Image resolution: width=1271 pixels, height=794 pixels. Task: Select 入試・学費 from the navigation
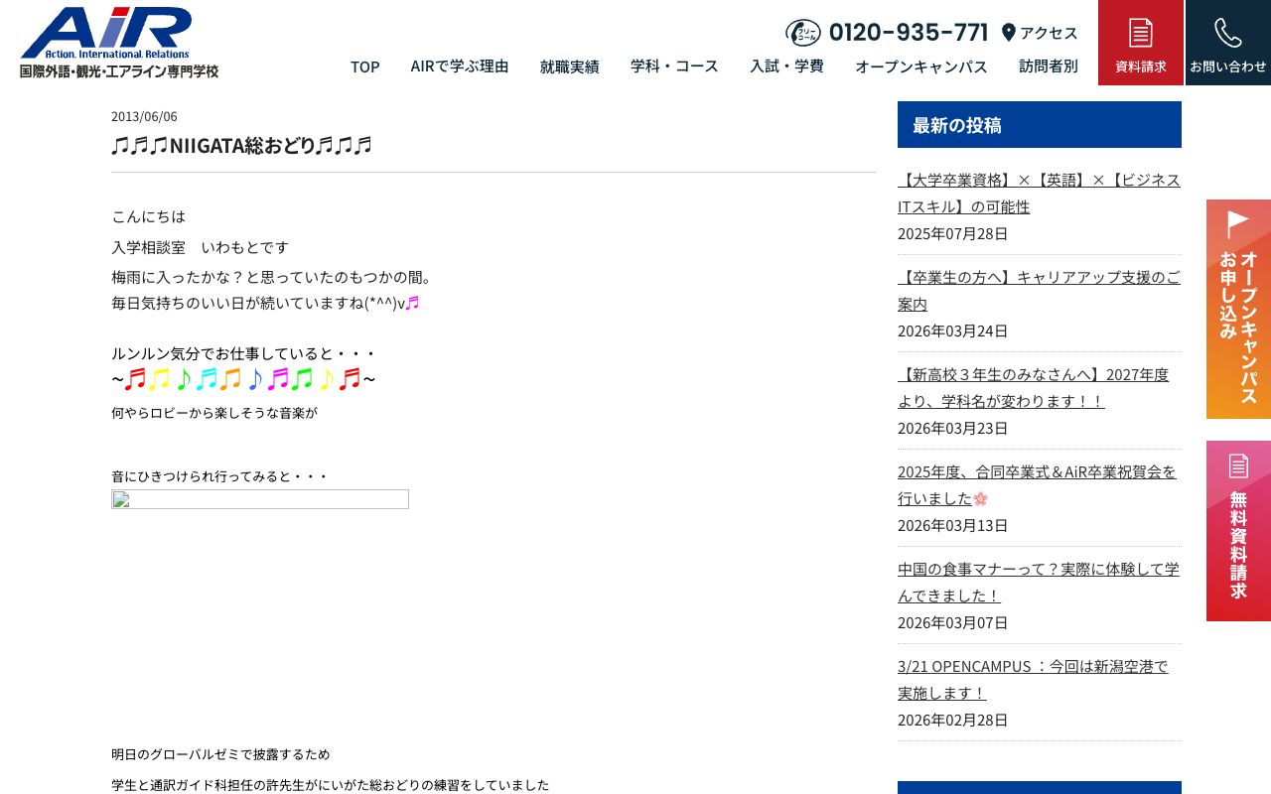[x=786, y=66]
